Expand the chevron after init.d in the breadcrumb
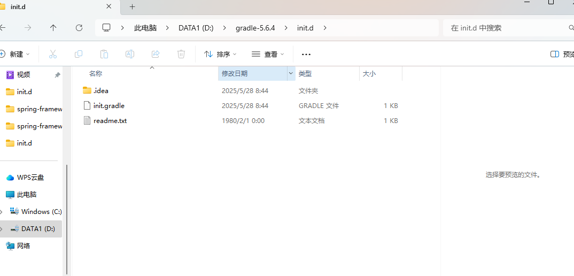The image size is (574, 276). pos(325,28)
